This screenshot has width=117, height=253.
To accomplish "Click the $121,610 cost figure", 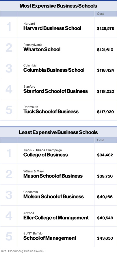I will click(105, 50).
